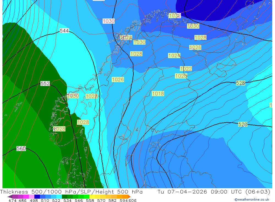The height and width of the screenshot is (202, 275).
Task: Click the 1018 pressure isobar label
Action: 158,93
